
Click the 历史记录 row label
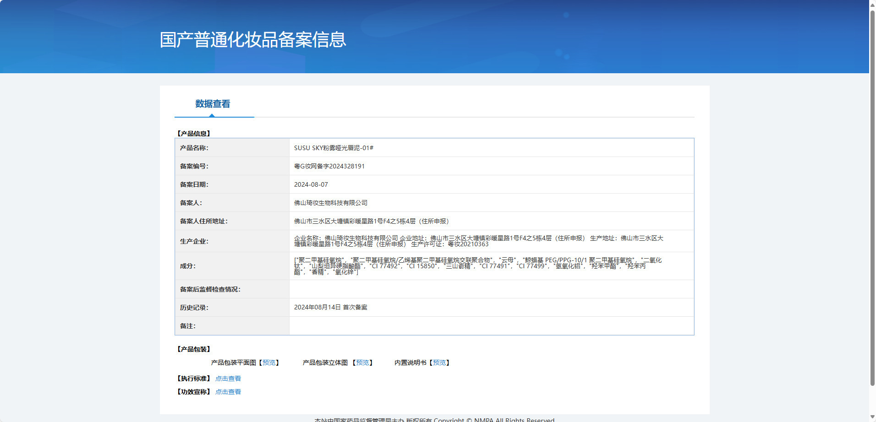point(194,308)
